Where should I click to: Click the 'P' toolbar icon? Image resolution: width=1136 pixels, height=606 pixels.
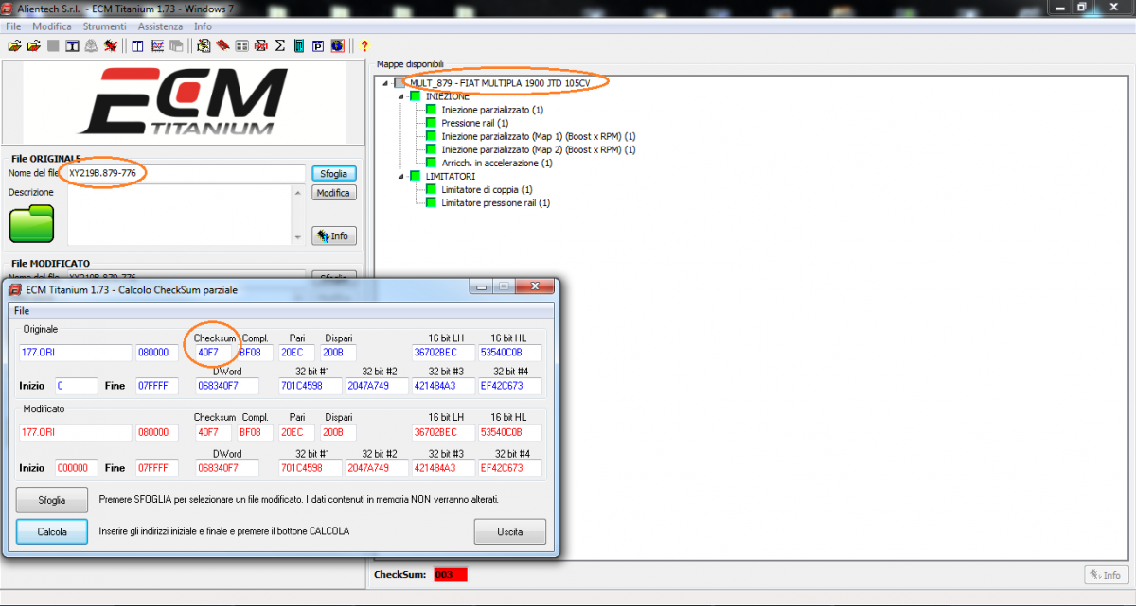318,45
